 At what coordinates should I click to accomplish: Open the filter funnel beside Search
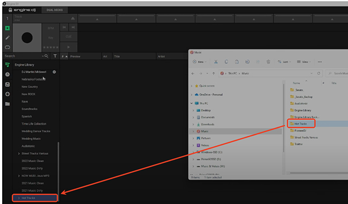pyautogui.click(x=55, y=56)
